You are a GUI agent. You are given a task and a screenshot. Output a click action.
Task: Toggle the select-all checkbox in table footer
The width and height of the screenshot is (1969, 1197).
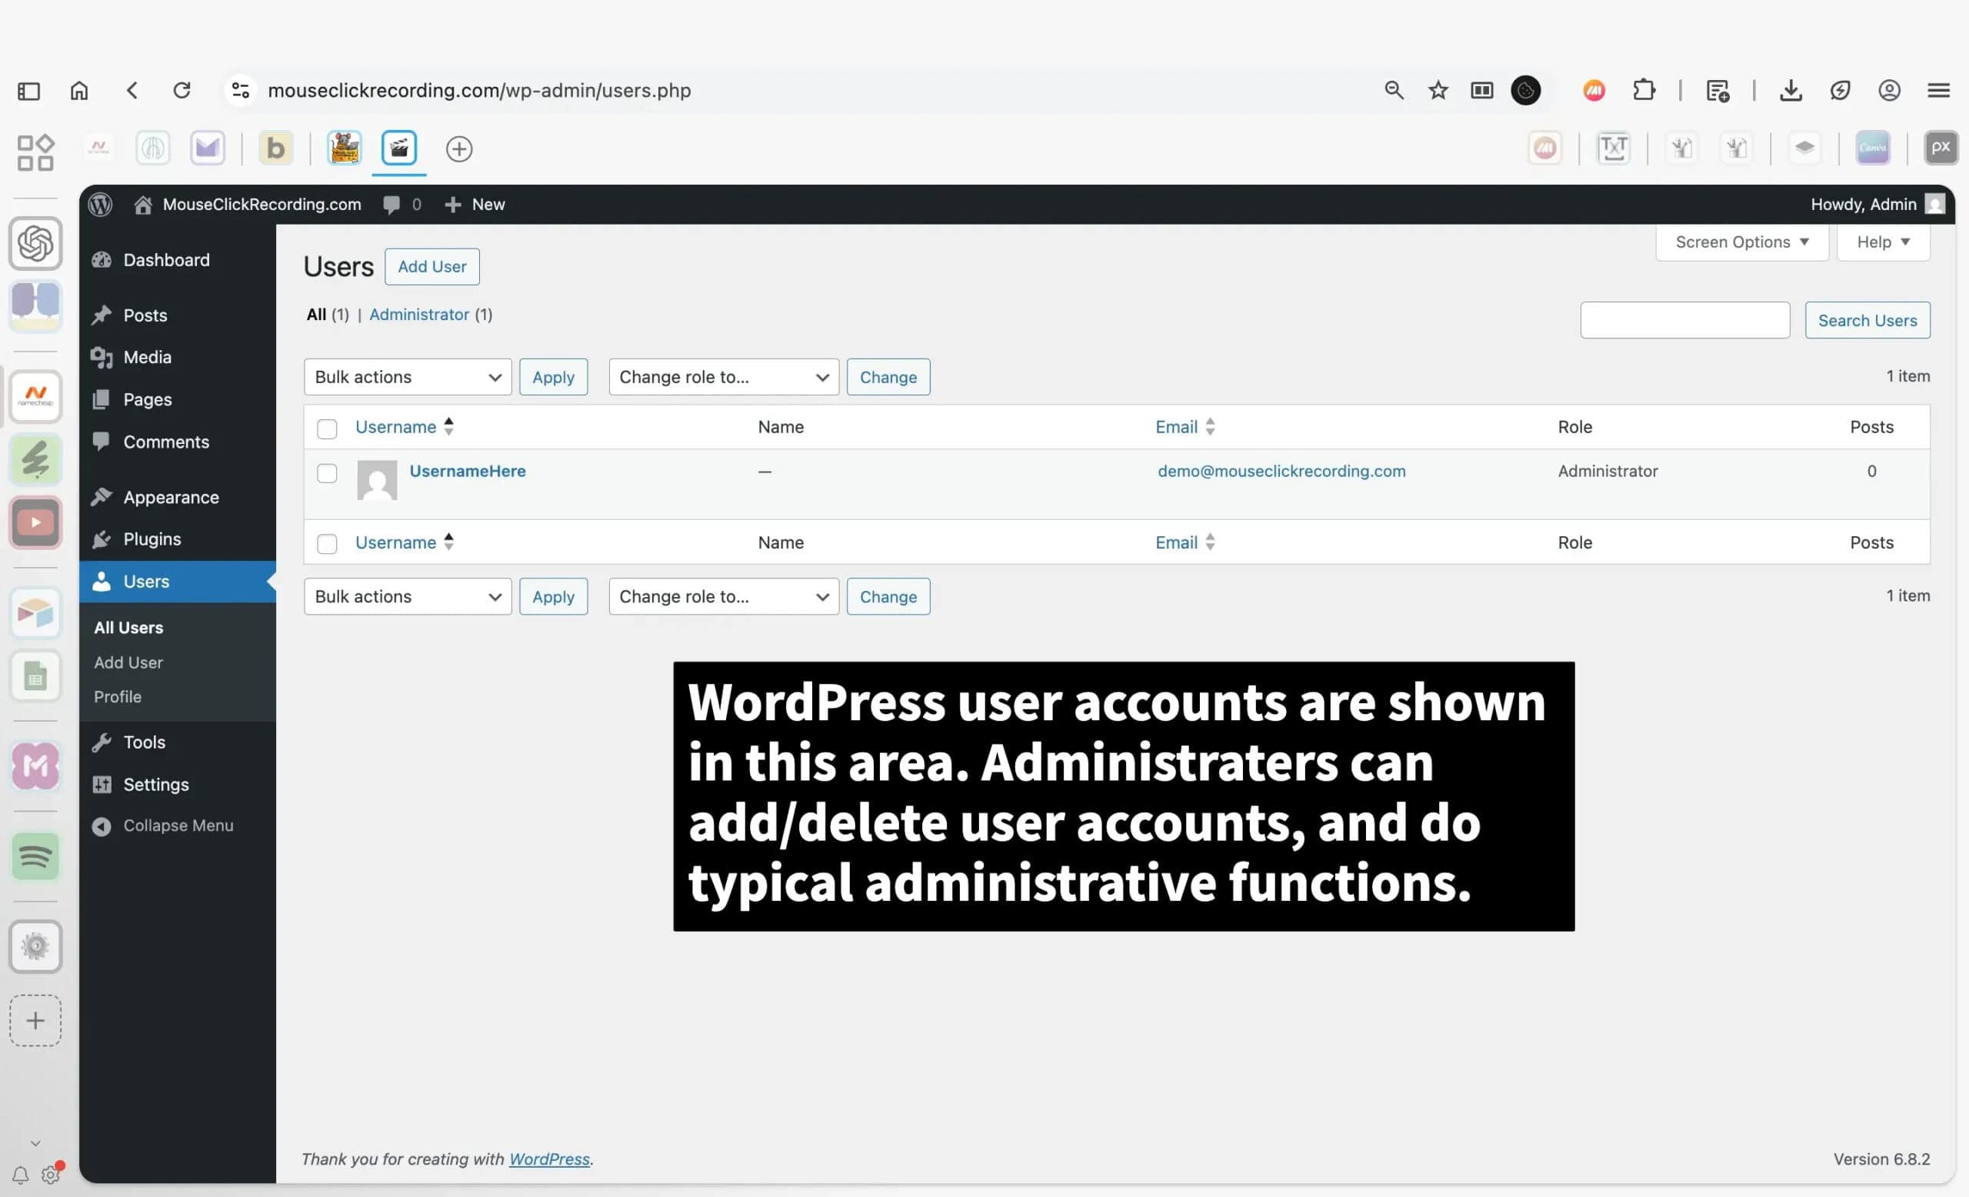click(x=327, y=544)
